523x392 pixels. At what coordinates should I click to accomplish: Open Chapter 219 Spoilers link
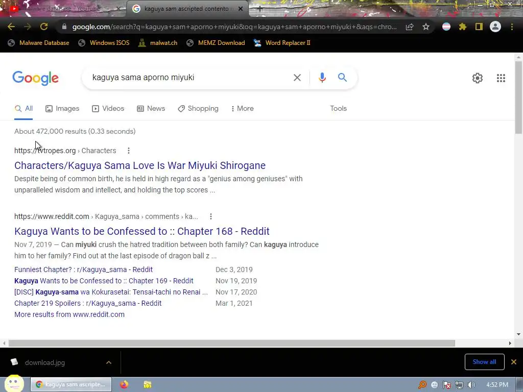click(x=88, y=304)
